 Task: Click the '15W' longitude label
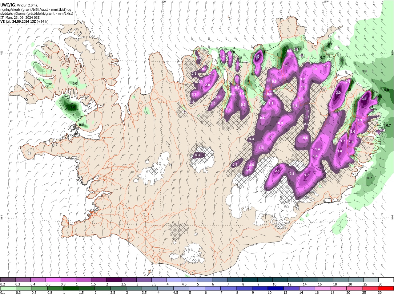pos(326,2)
